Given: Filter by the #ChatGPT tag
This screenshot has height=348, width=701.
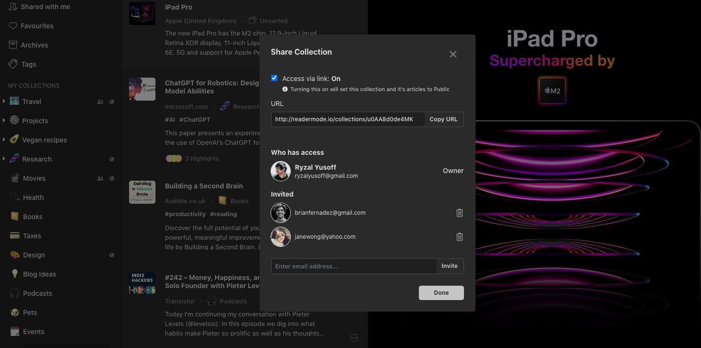Looking at the screenshot, I should pos(195,119).
